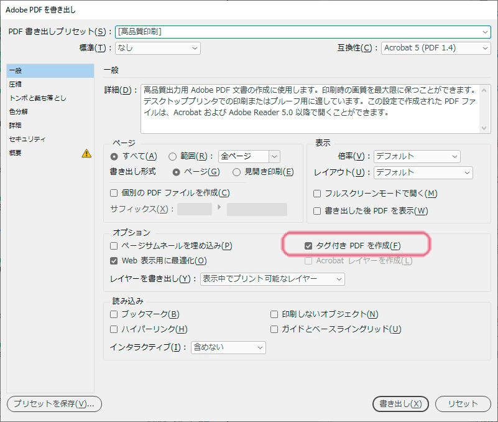Image resolution: width=498 pixels, height=422 pixels.
Task: Enable ページサムネールを埋め込み checkbox
Action: pyautogui.click(x=114, y=246)
